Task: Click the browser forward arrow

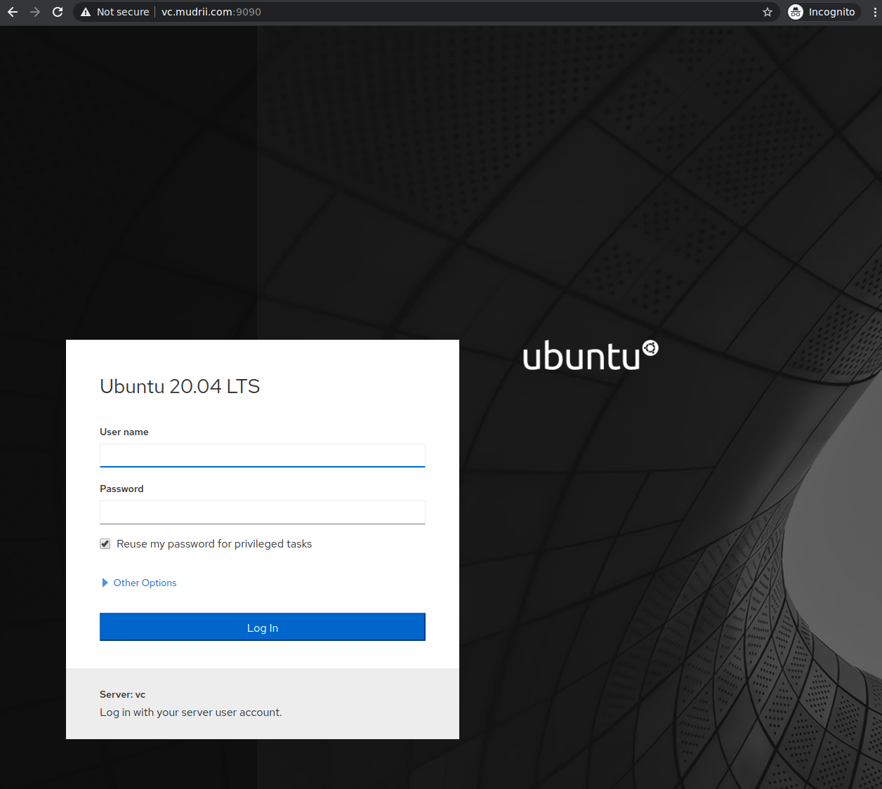Action: (35, 12)
